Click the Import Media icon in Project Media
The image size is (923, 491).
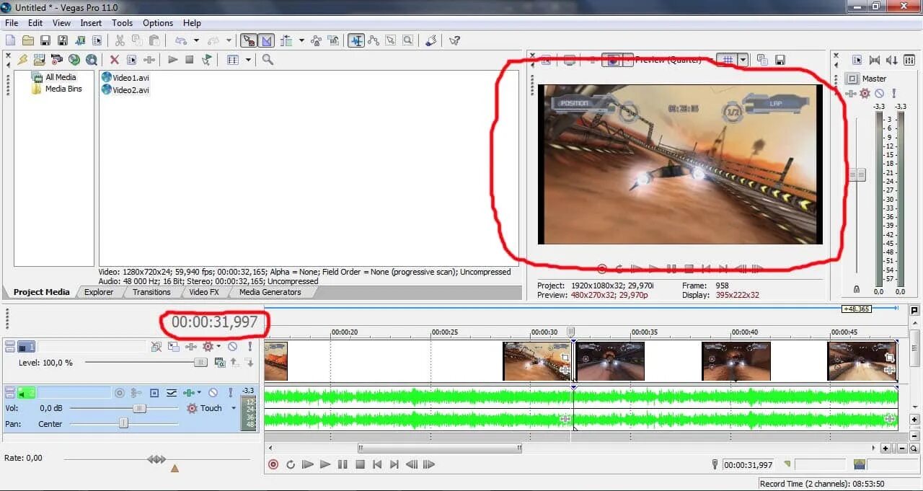(x=39, y=60)
